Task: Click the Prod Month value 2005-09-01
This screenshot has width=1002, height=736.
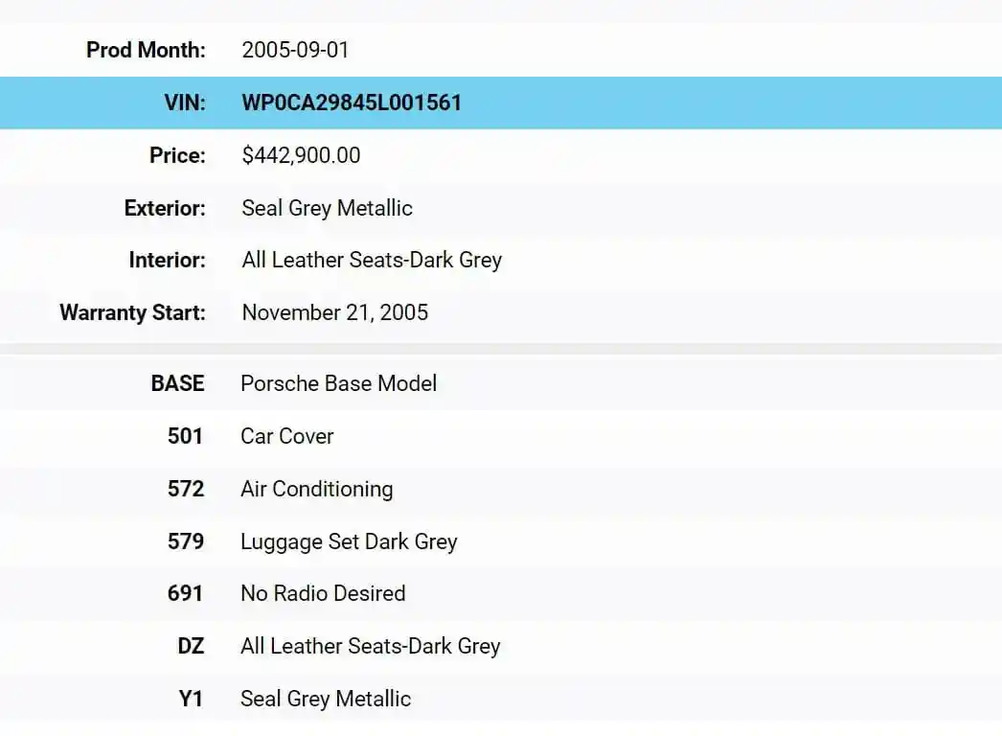Action: (x=295, y=50)
